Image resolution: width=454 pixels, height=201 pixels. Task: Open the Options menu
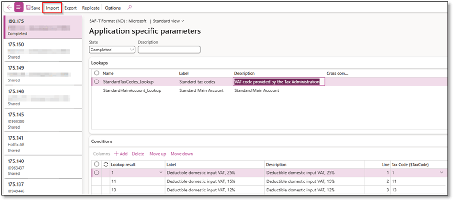(x=112, y=8)
